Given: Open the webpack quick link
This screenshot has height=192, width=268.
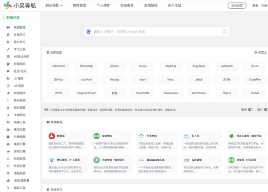Looking at the screenshot, I should coord(227,66).
